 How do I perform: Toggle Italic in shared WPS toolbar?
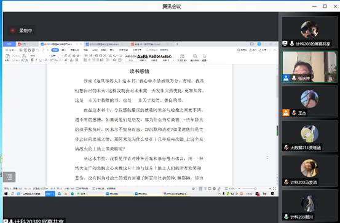36,60
